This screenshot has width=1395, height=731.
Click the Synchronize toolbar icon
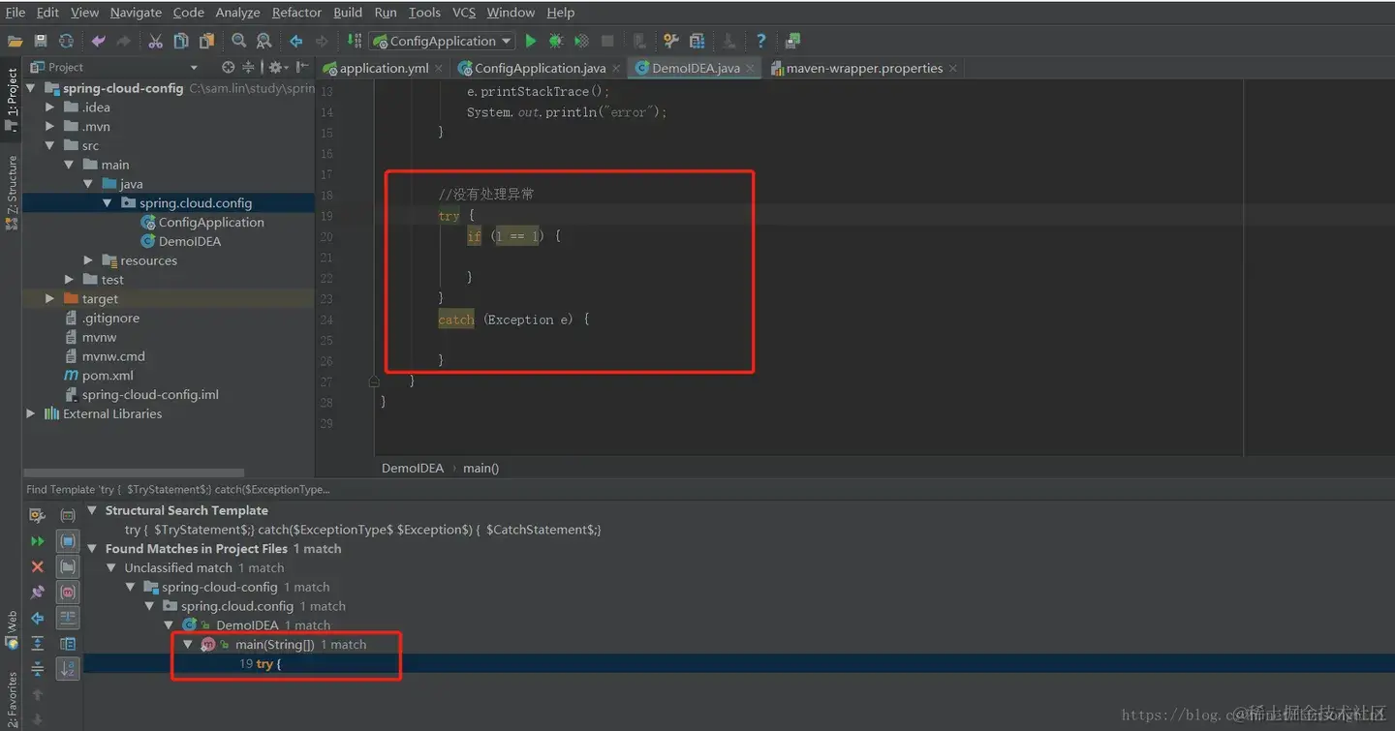point(66,41)
